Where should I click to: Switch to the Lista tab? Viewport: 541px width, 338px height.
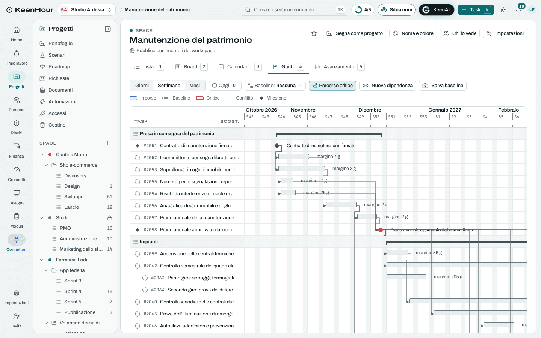(149, 67)
